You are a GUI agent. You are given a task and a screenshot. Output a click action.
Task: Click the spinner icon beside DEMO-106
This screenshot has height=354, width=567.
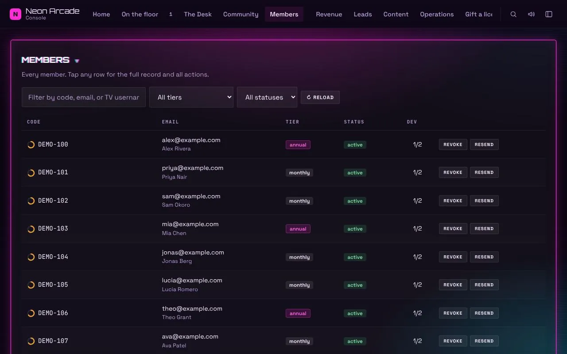pos(31,313)
